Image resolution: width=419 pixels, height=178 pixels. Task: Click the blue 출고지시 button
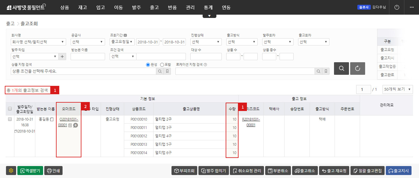tap(398, 171)
